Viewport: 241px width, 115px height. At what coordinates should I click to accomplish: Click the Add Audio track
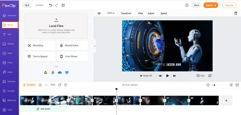[x=43, y=109]
